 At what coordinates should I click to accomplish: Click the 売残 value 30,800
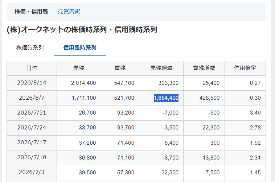(x=87, y=158)
